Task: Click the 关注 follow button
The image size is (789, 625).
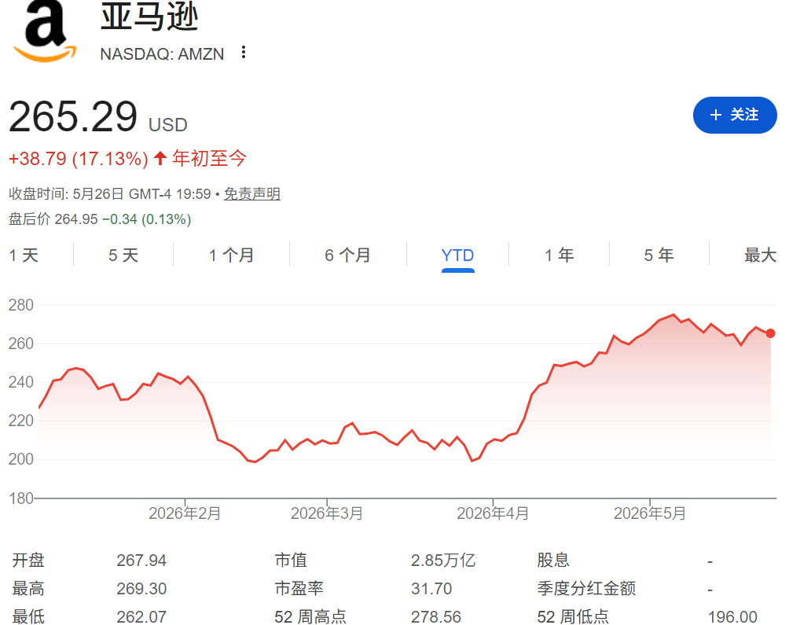Action: pos(735,115)
